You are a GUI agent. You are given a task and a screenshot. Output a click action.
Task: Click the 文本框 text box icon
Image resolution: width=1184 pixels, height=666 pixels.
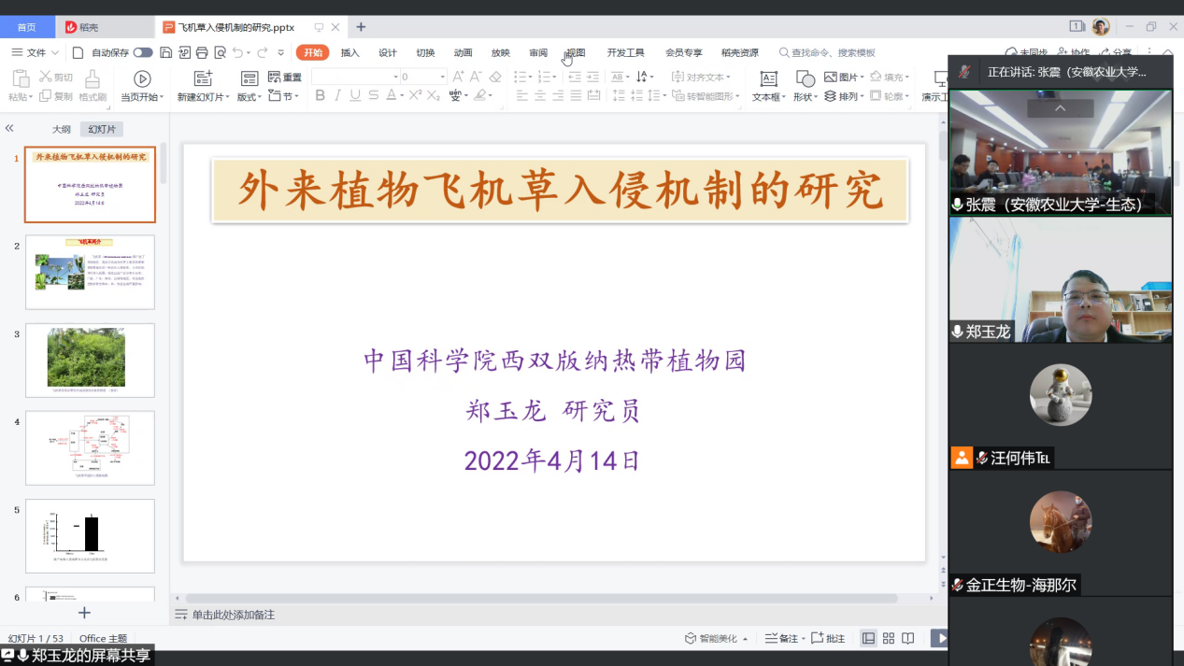tap(768, 78)
